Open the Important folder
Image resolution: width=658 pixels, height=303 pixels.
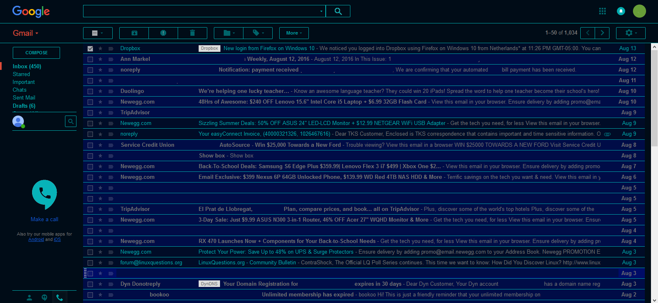23,82
